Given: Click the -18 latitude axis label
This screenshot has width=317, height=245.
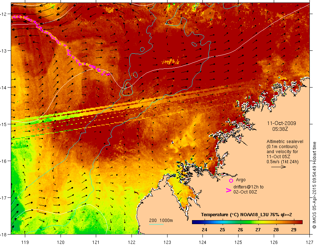Looking at the screenshot, I should 4,235.
